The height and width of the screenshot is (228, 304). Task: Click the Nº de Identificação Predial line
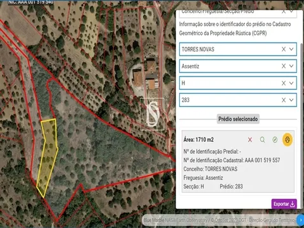click(212, 151)
